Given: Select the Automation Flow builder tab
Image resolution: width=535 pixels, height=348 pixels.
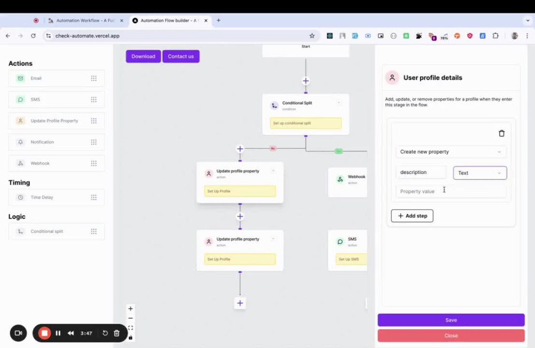Looking at the screenshot, I should [x=170, y=20].
